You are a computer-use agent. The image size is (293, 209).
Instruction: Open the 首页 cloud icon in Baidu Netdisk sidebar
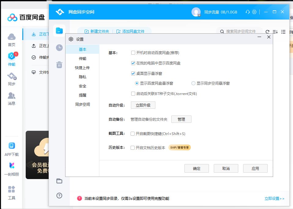point(12,37)
